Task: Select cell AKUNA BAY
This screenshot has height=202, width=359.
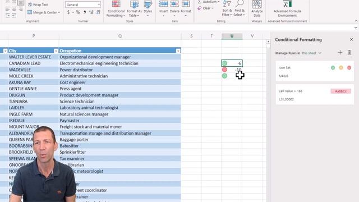Action: [34, 82]
